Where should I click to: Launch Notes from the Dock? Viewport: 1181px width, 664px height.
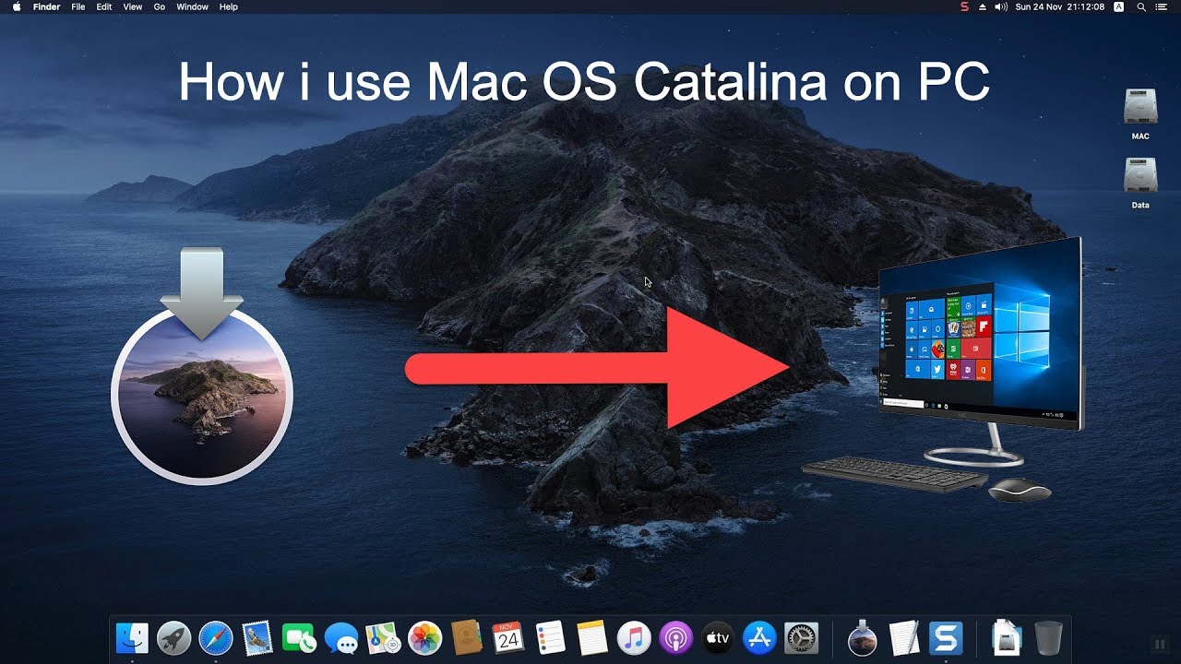(592, 637)
